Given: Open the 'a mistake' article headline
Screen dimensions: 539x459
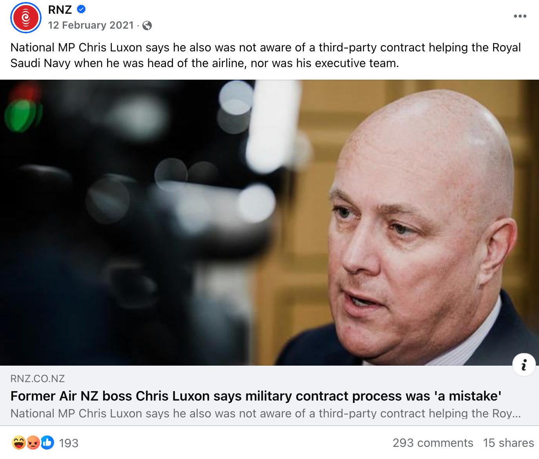Looking at the screenshot, I should point(256,396).
